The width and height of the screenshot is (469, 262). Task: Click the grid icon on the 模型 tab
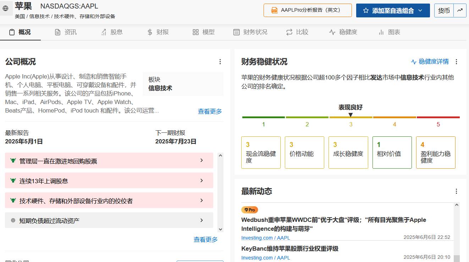point(195,32)
